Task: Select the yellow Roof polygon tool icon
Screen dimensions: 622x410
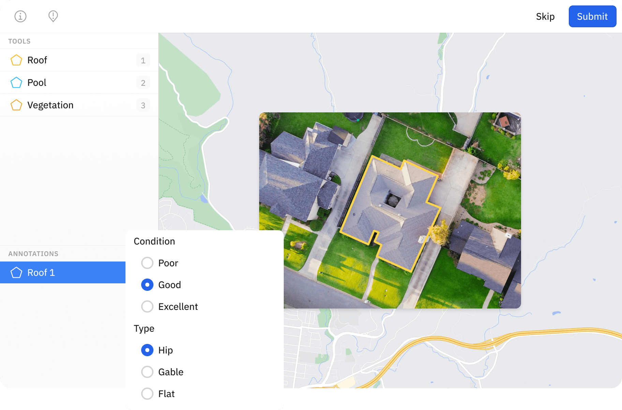Action: [16, 60]
